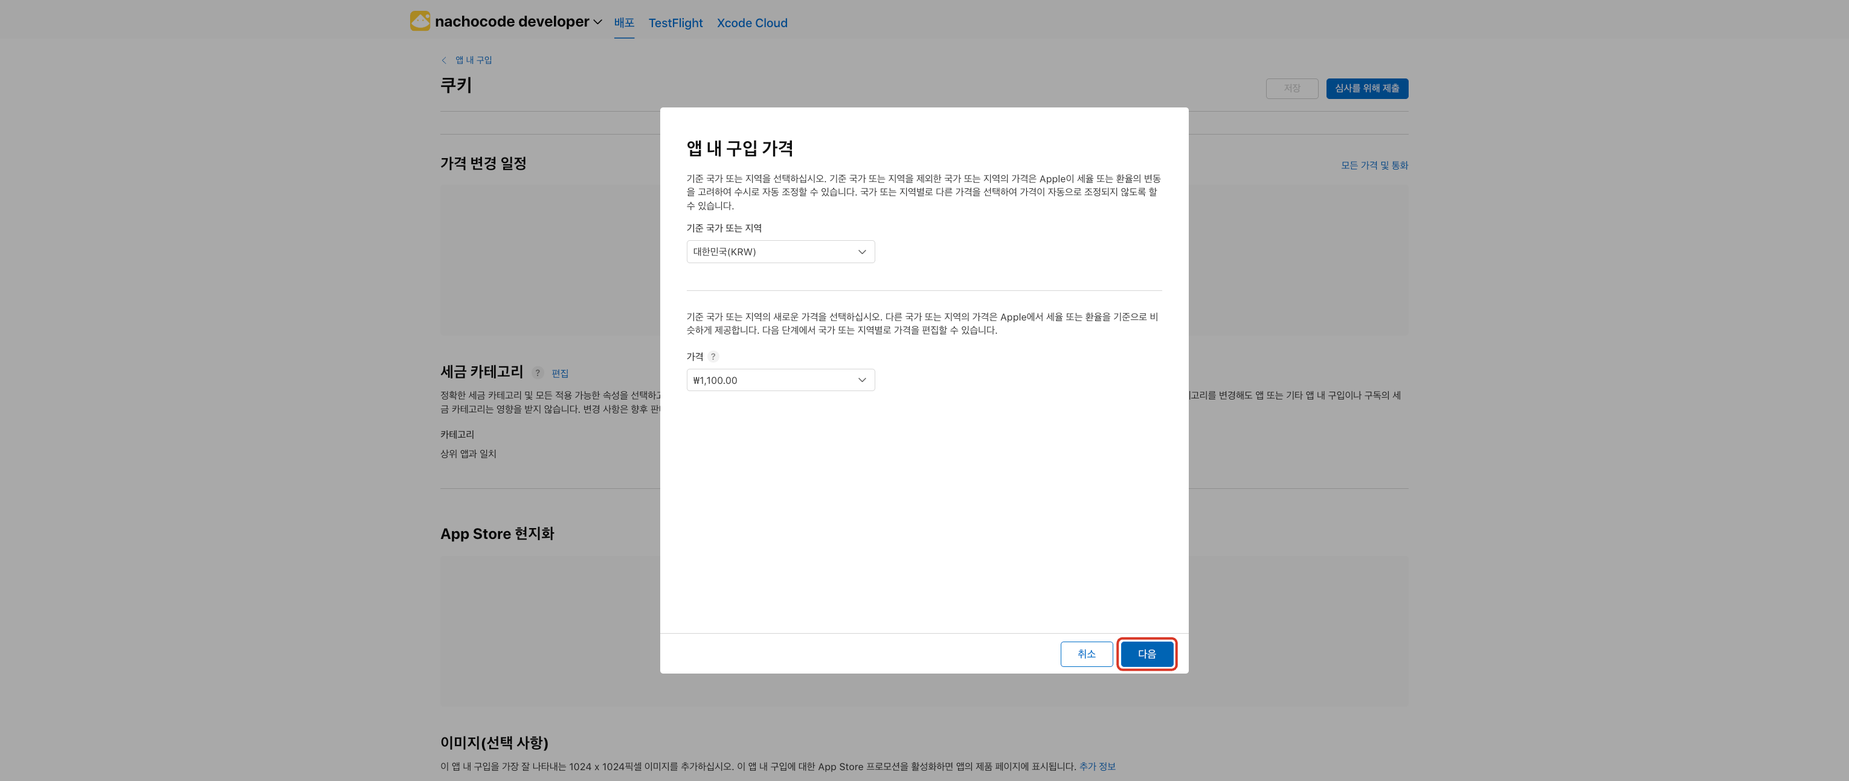This screenshot has width=1849, height=781.
Task: Click the 저장 button
Action: [x=1291, y=88]
